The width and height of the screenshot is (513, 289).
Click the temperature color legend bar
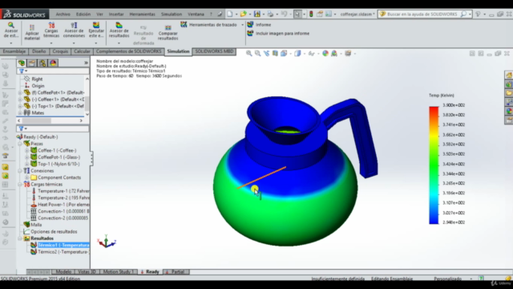tap(434, 165)
